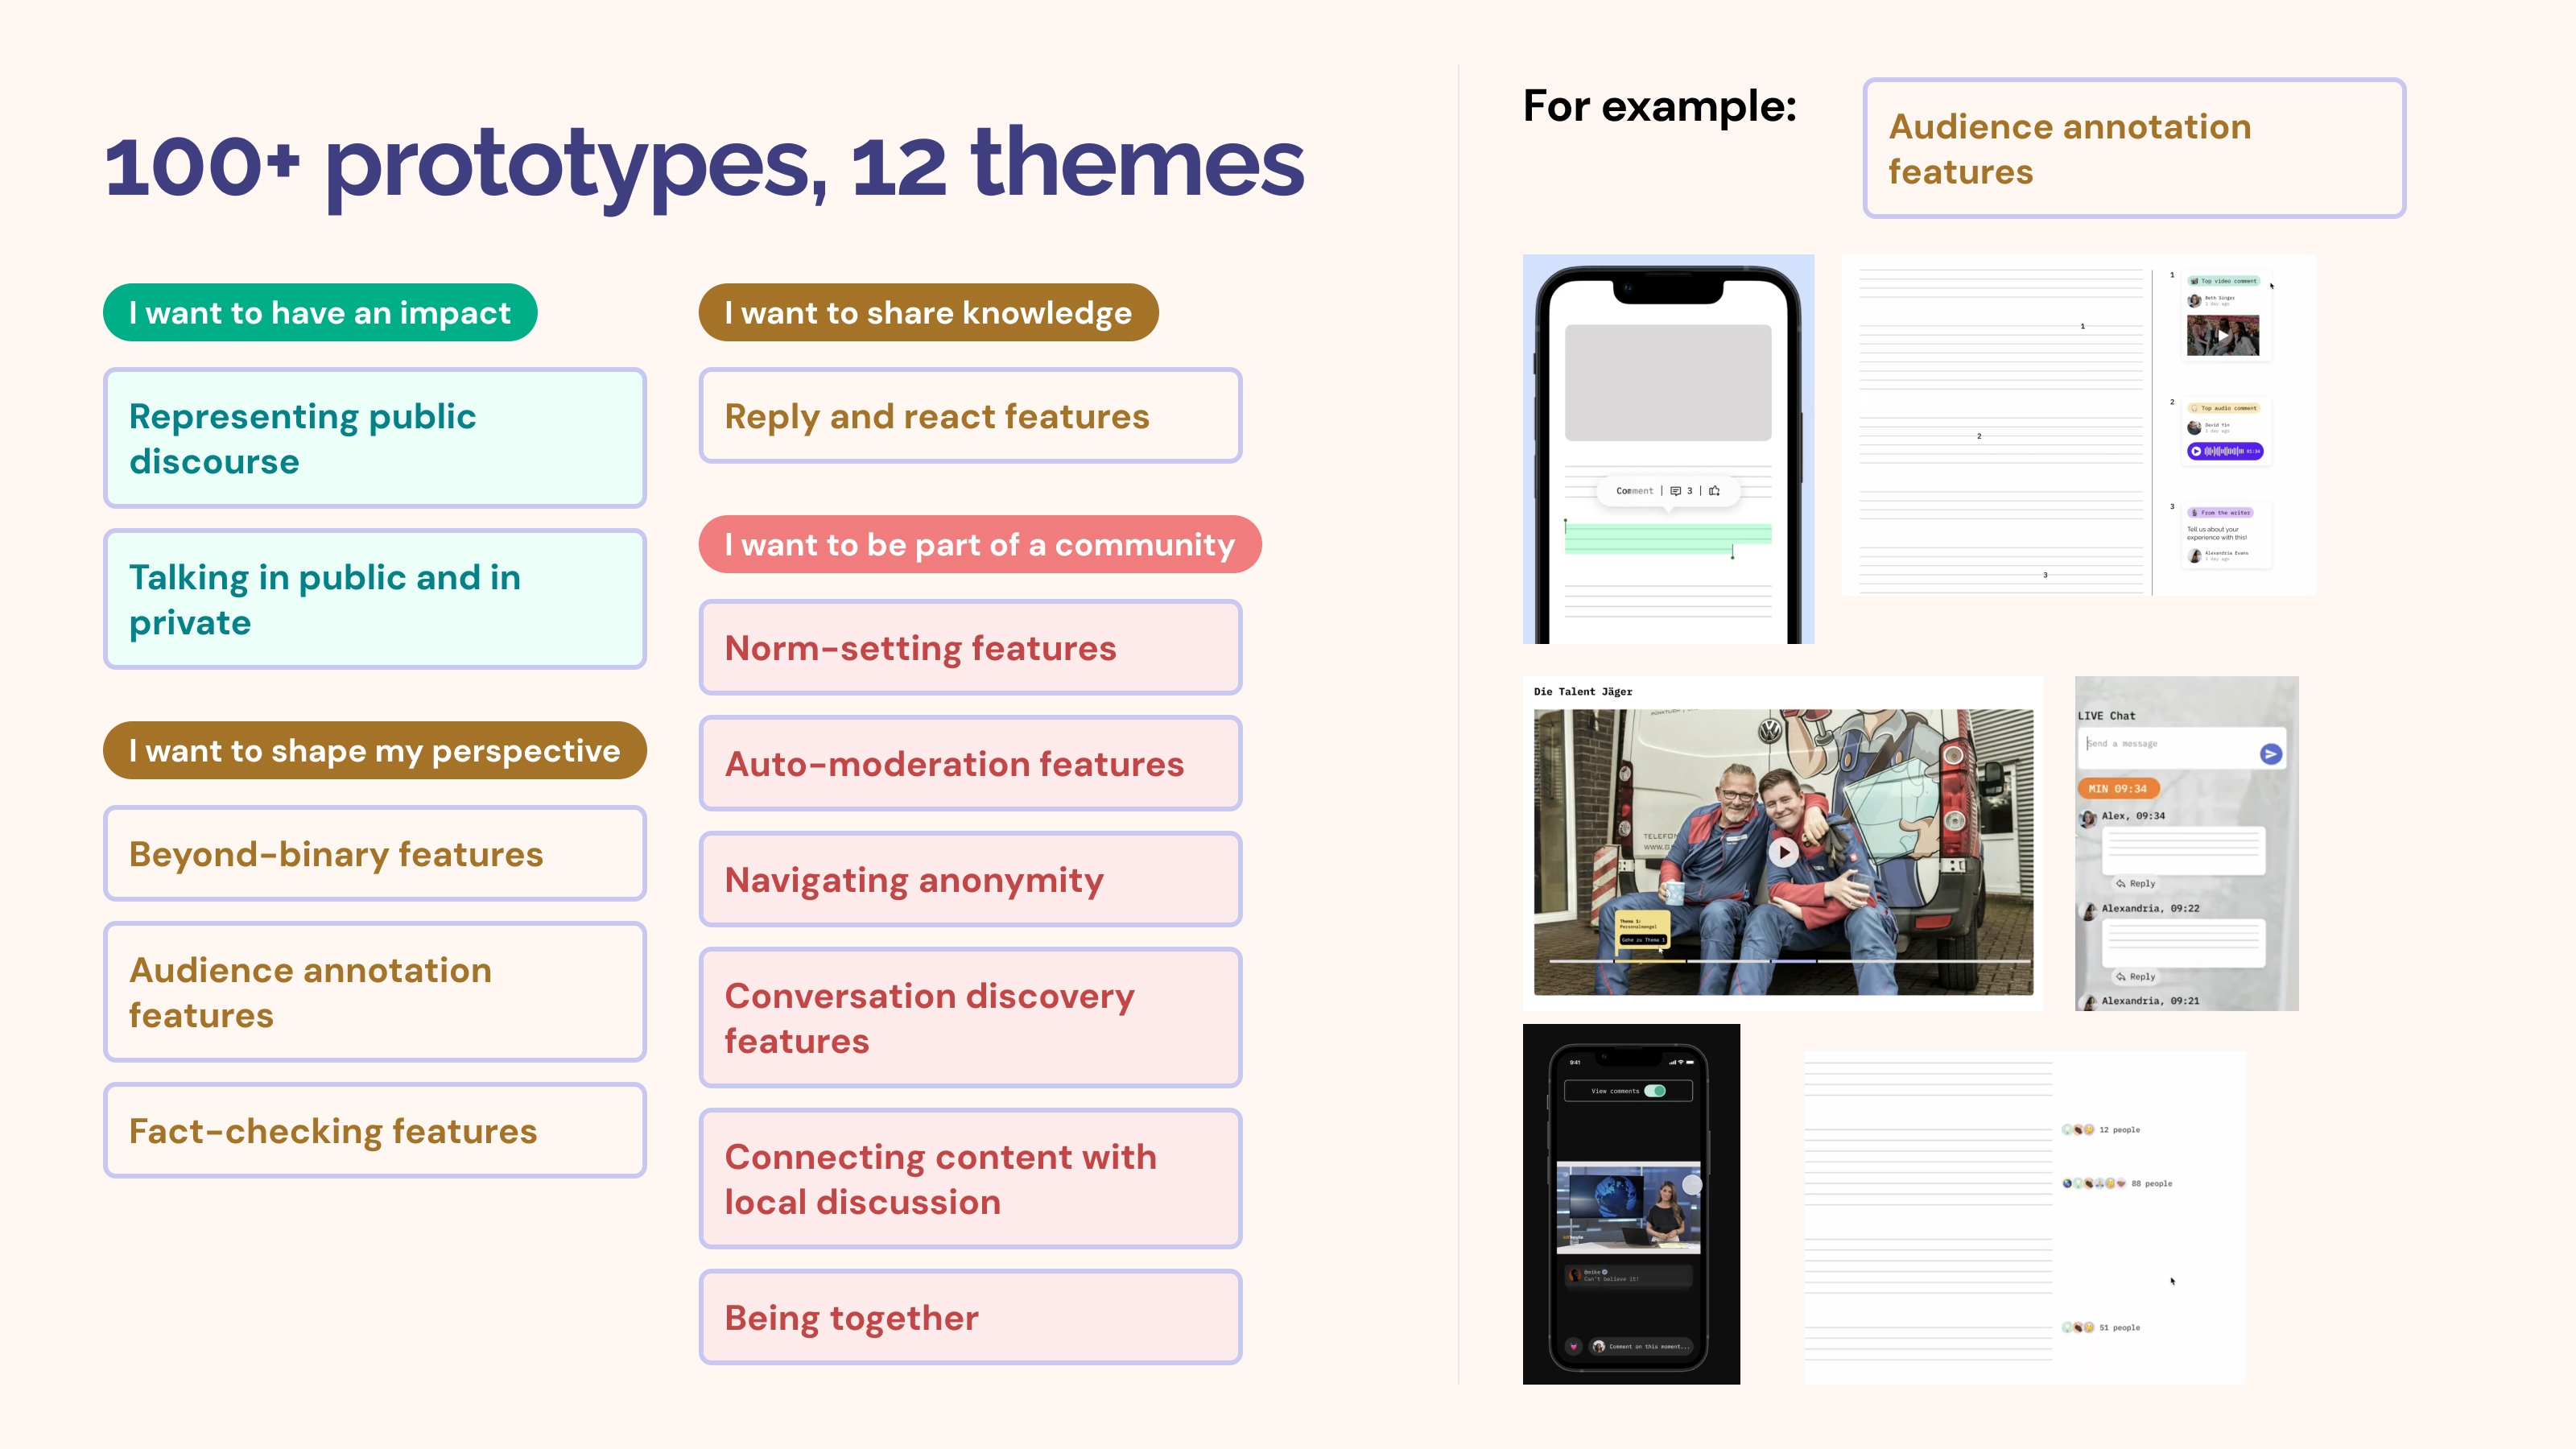
Task: Play Beth Singer's top video comment thumbnail
Action: pyautogui.click(x=2224, y=336)
